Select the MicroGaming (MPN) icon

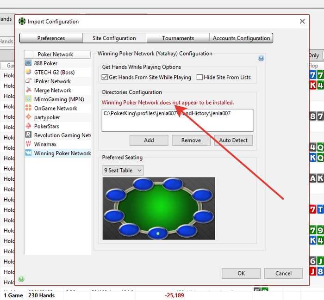click(28, 99)
